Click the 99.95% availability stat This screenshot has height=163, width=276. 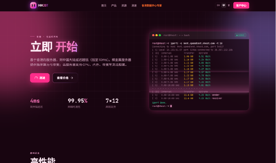click(x=78, y=101)
